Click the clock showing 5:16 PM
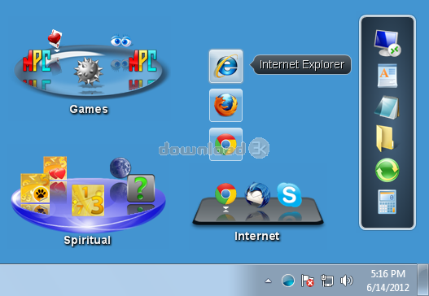 point(387,273)
